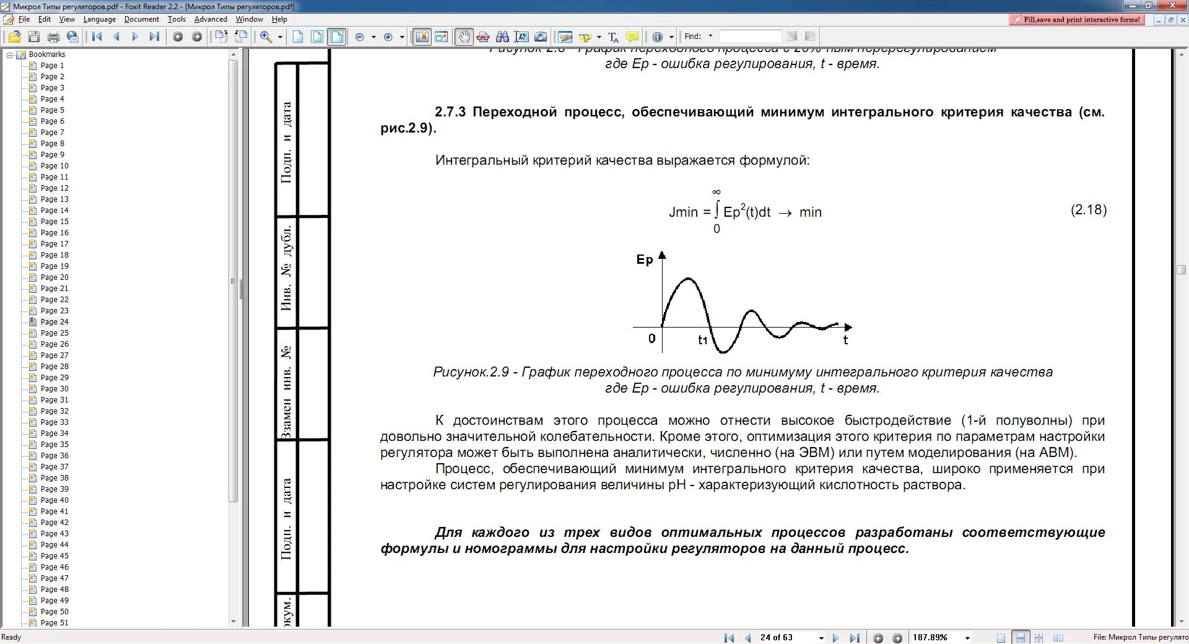
Task: Click the document vertical scrollbar thumb
Action: point(1181,270)
